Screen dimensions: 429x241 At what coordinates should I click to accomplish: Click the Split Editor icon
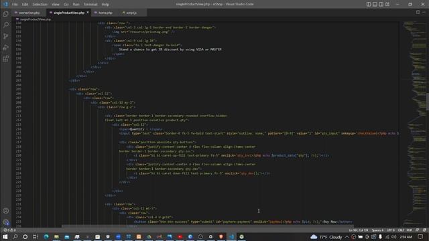click(418, 12)
